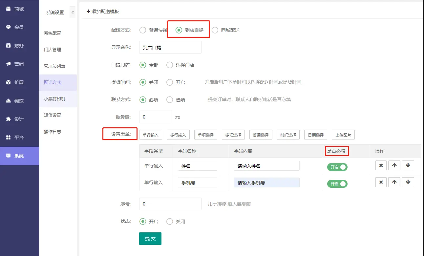Image resolution: width=424 pixels, height=256 pixels.
Task: Select 同城配送 delivery method
Action: pyautogui.click(x=215, y=30)
